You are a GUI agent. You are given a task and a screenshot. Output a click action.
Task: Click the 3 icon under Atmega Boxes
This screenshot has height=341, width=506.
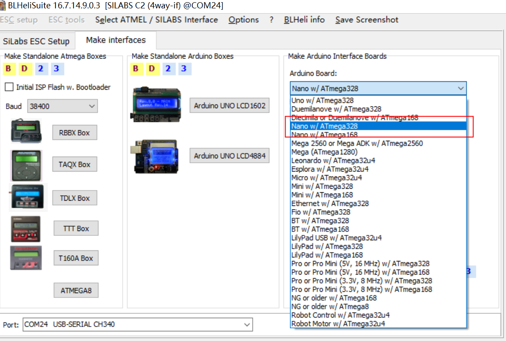coord(57,69)
